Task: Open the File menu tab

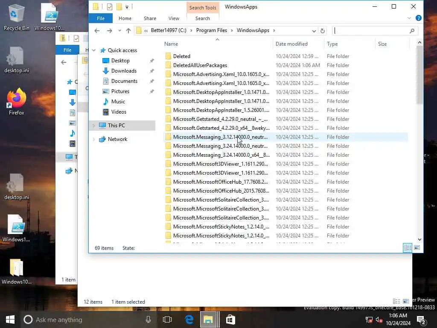Action: click(x=101, y=18)
